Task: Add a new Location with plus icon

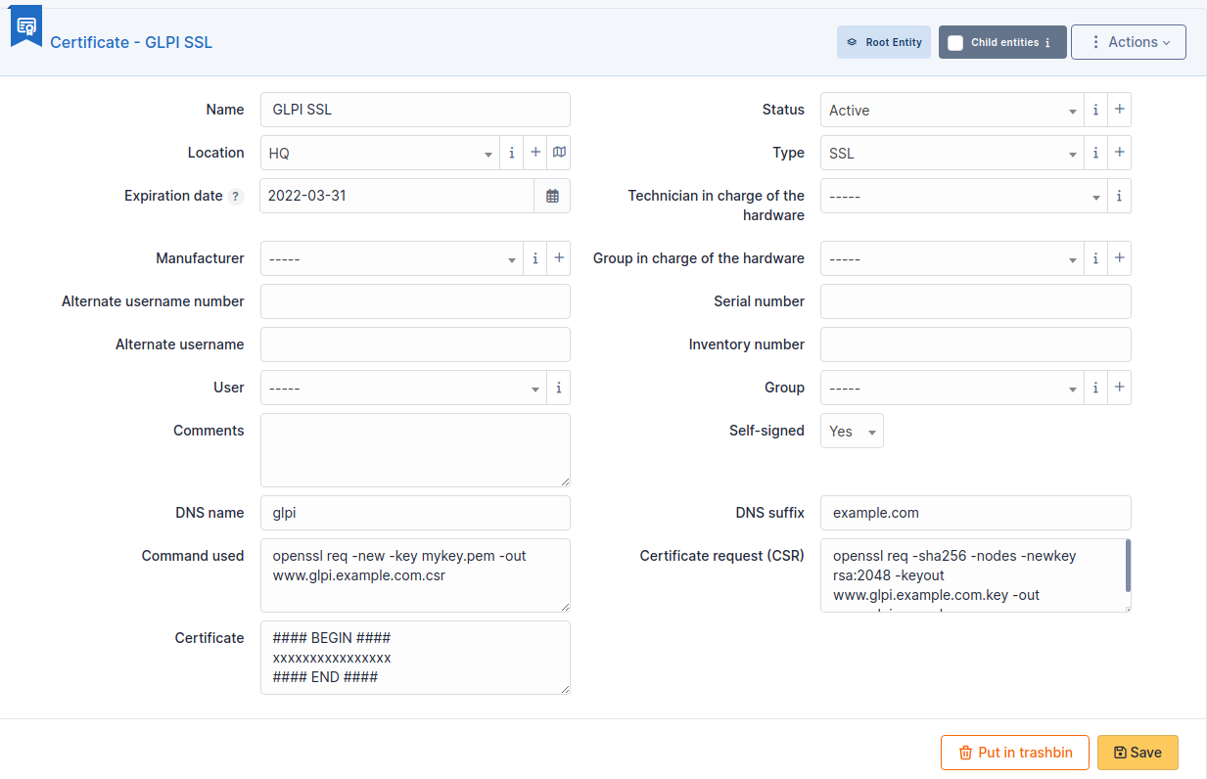Action: point(535,153)
